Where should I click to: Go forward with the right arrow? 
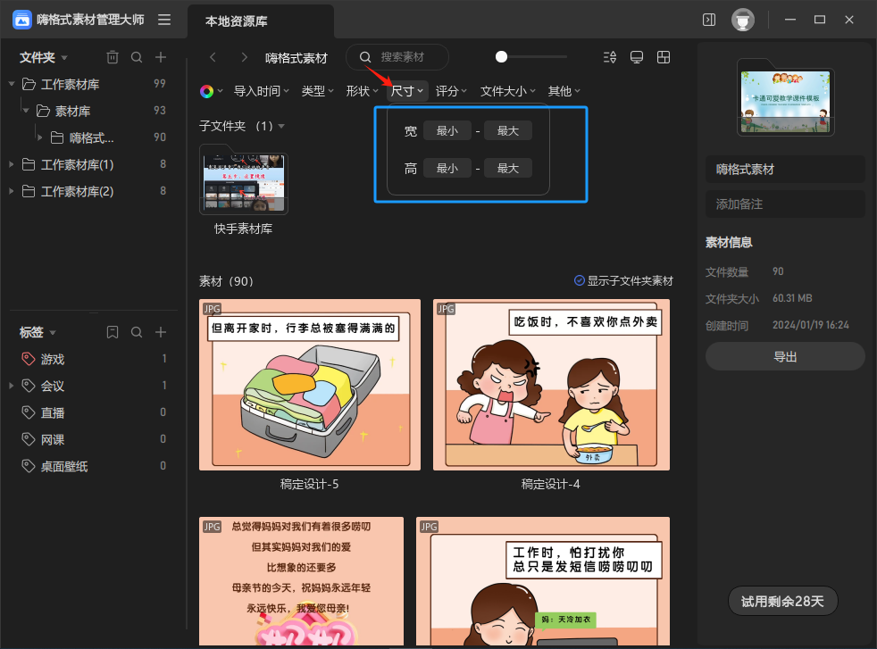(244, 57)
